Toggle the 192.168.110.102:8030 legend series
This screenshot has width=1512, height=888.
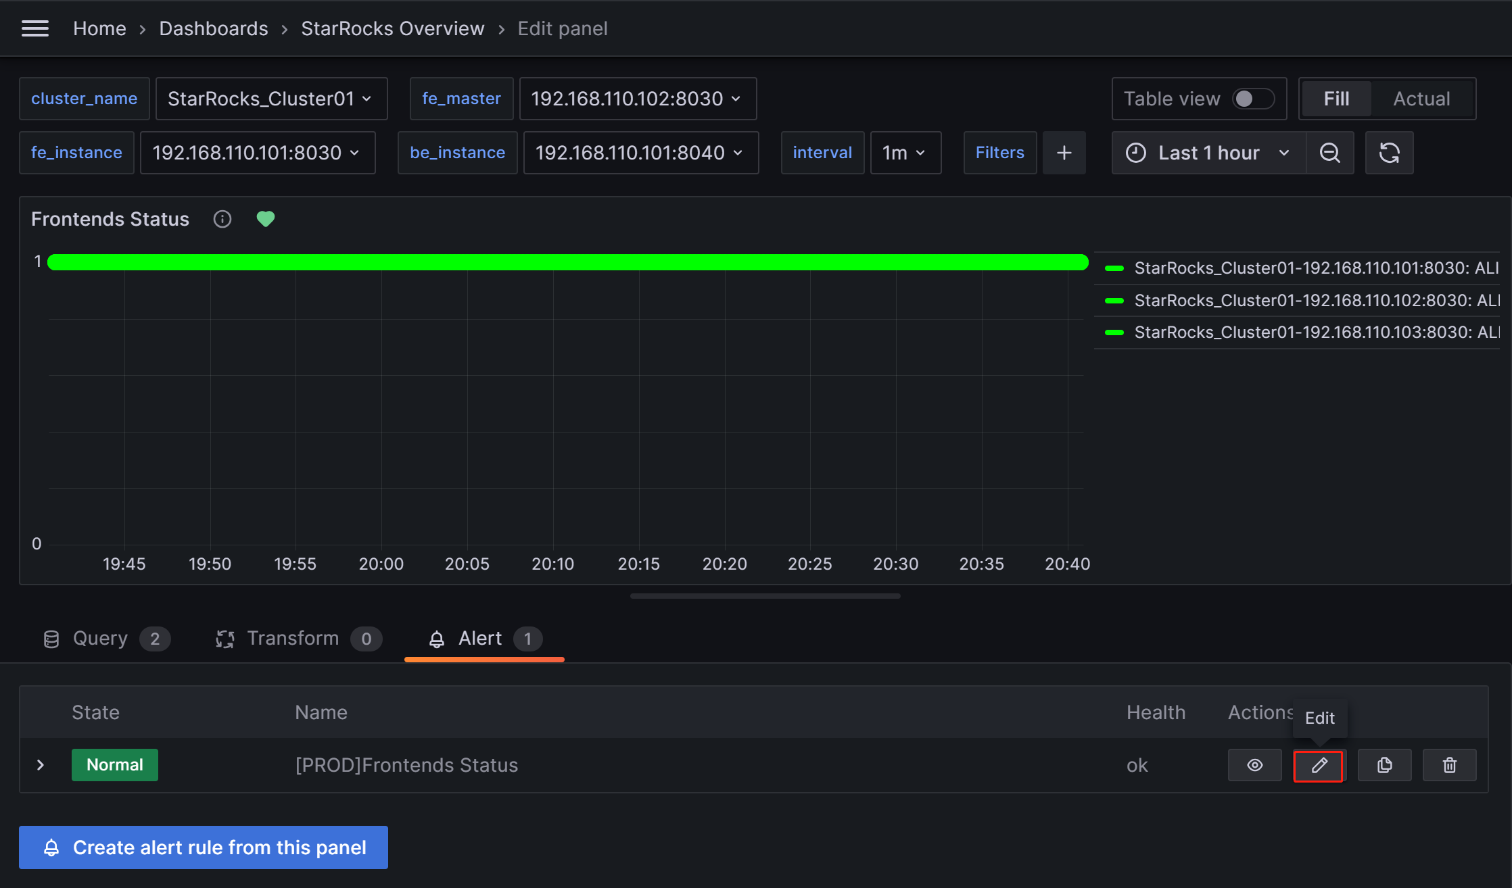pos(1315,300)
